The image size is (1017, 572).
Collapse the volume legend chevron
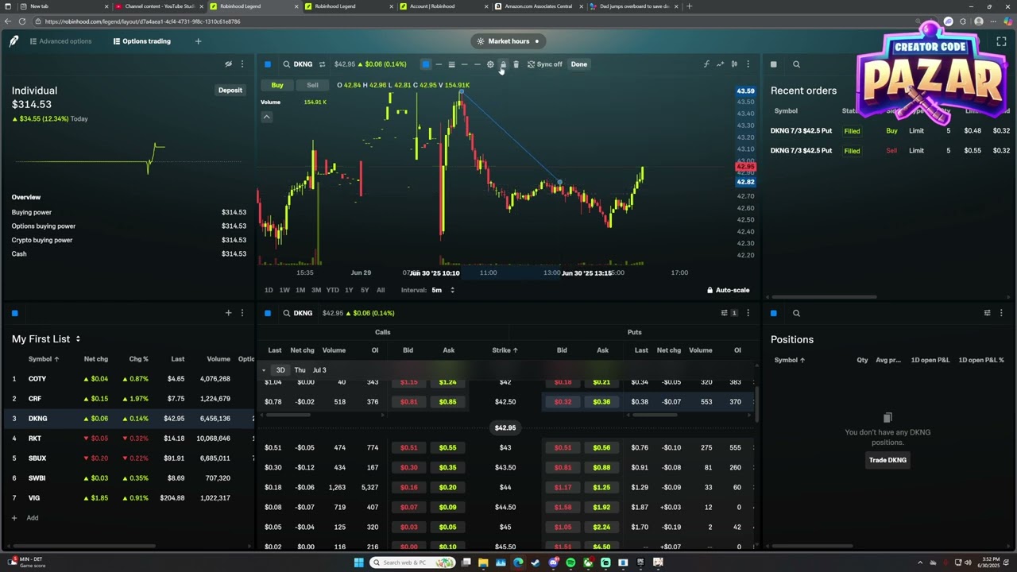(267, 117)
